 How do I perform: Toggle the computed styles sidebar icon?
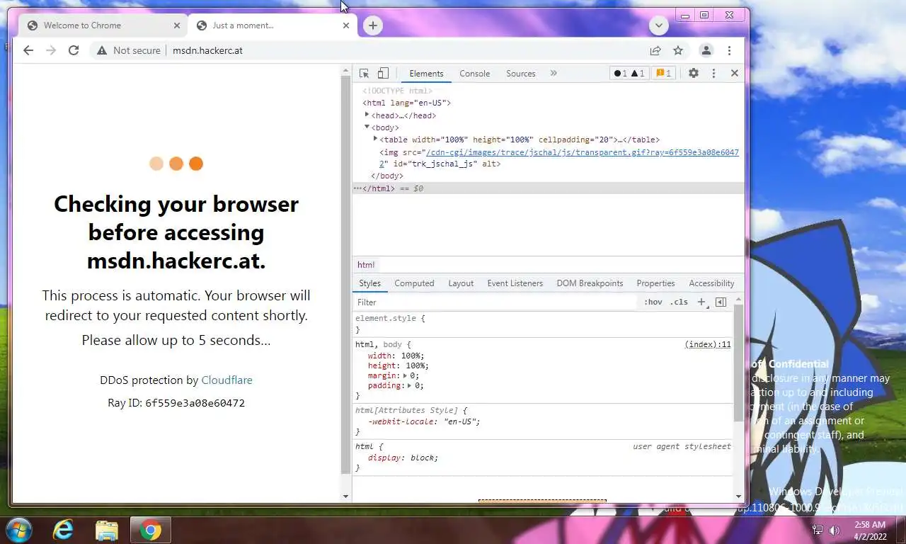[x=721, y=302]
